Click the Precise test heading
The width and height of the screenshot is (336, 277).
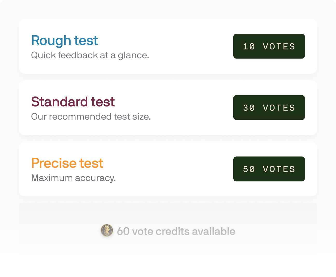coord(67,163)
